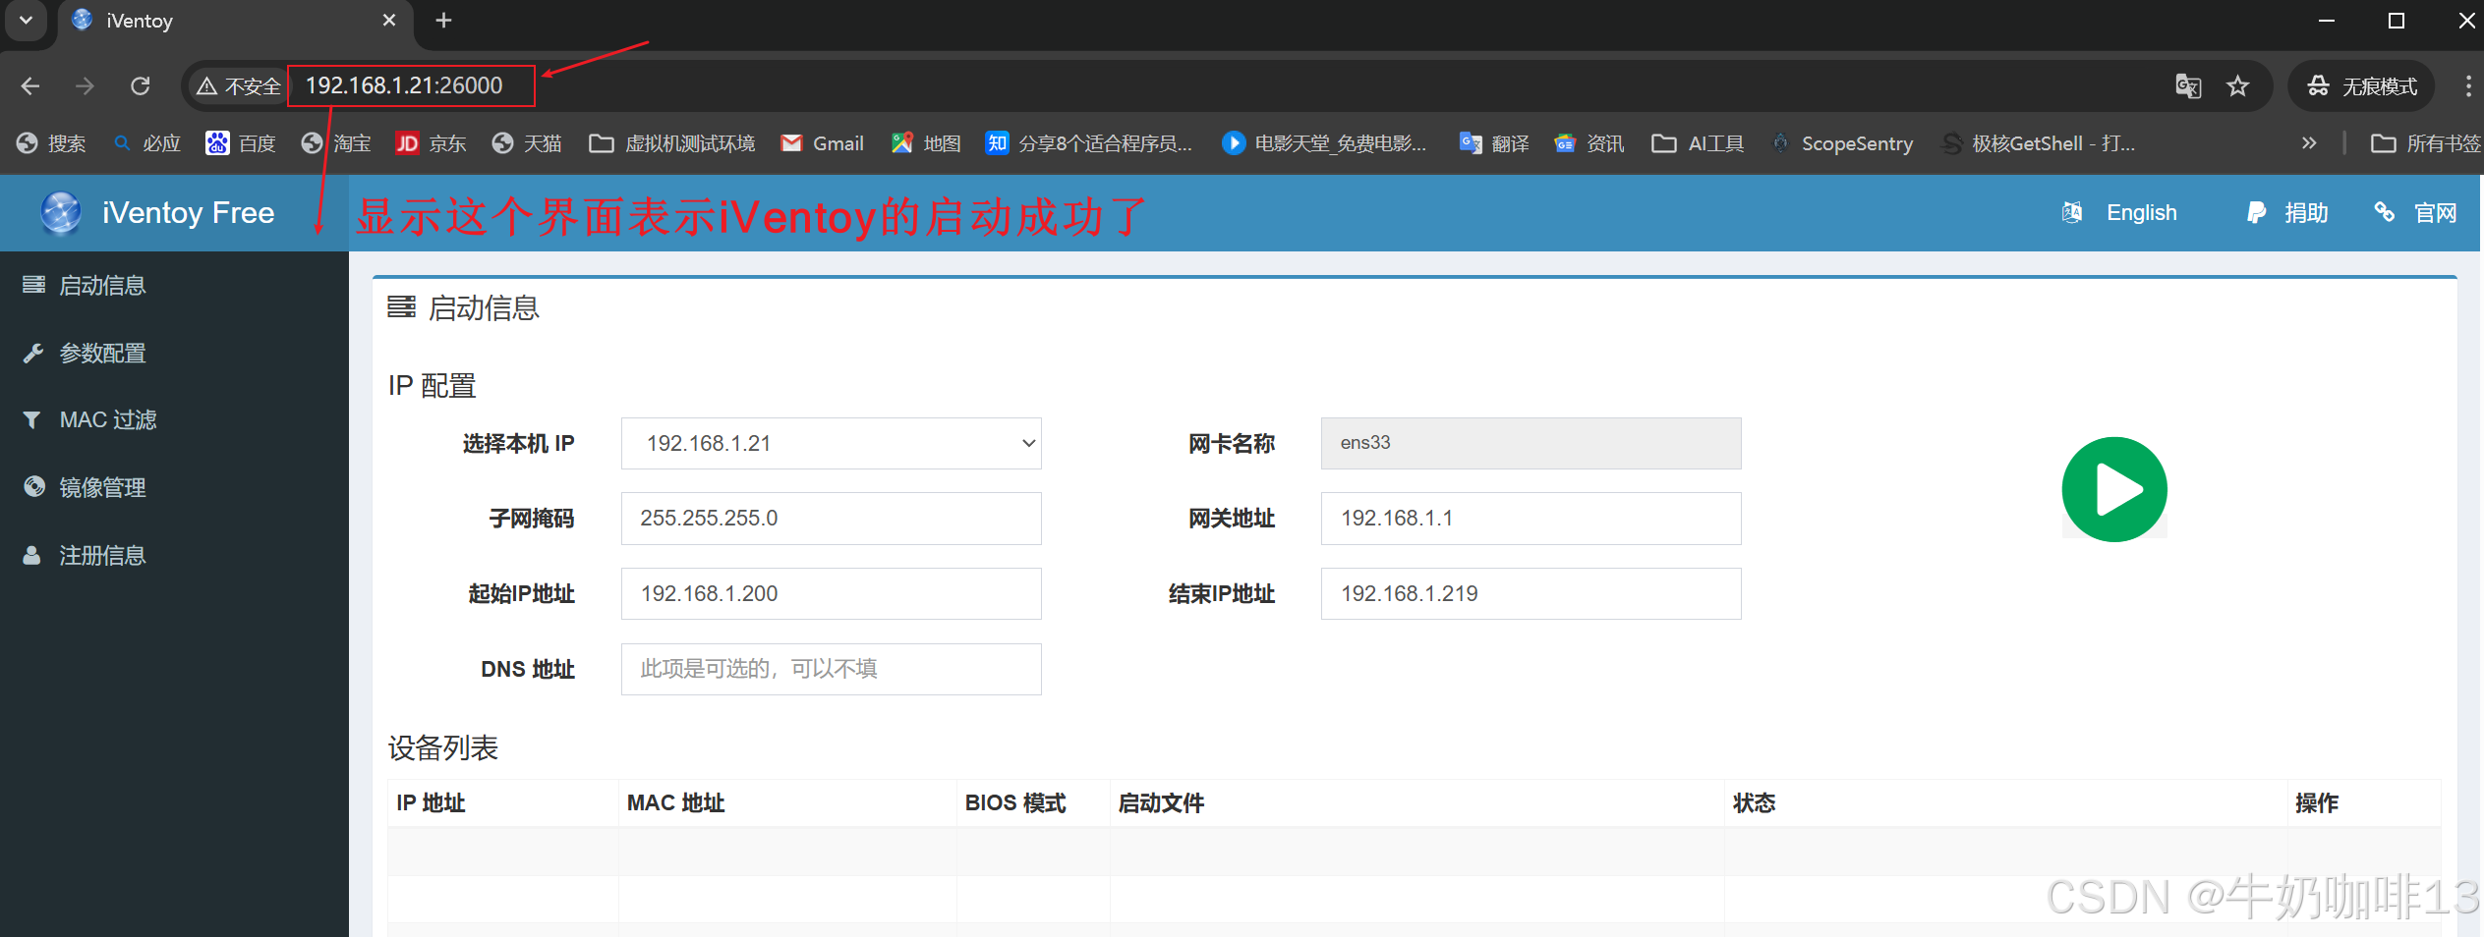
Task: Open the Gmail bookmark
Action: pos(822,144)
